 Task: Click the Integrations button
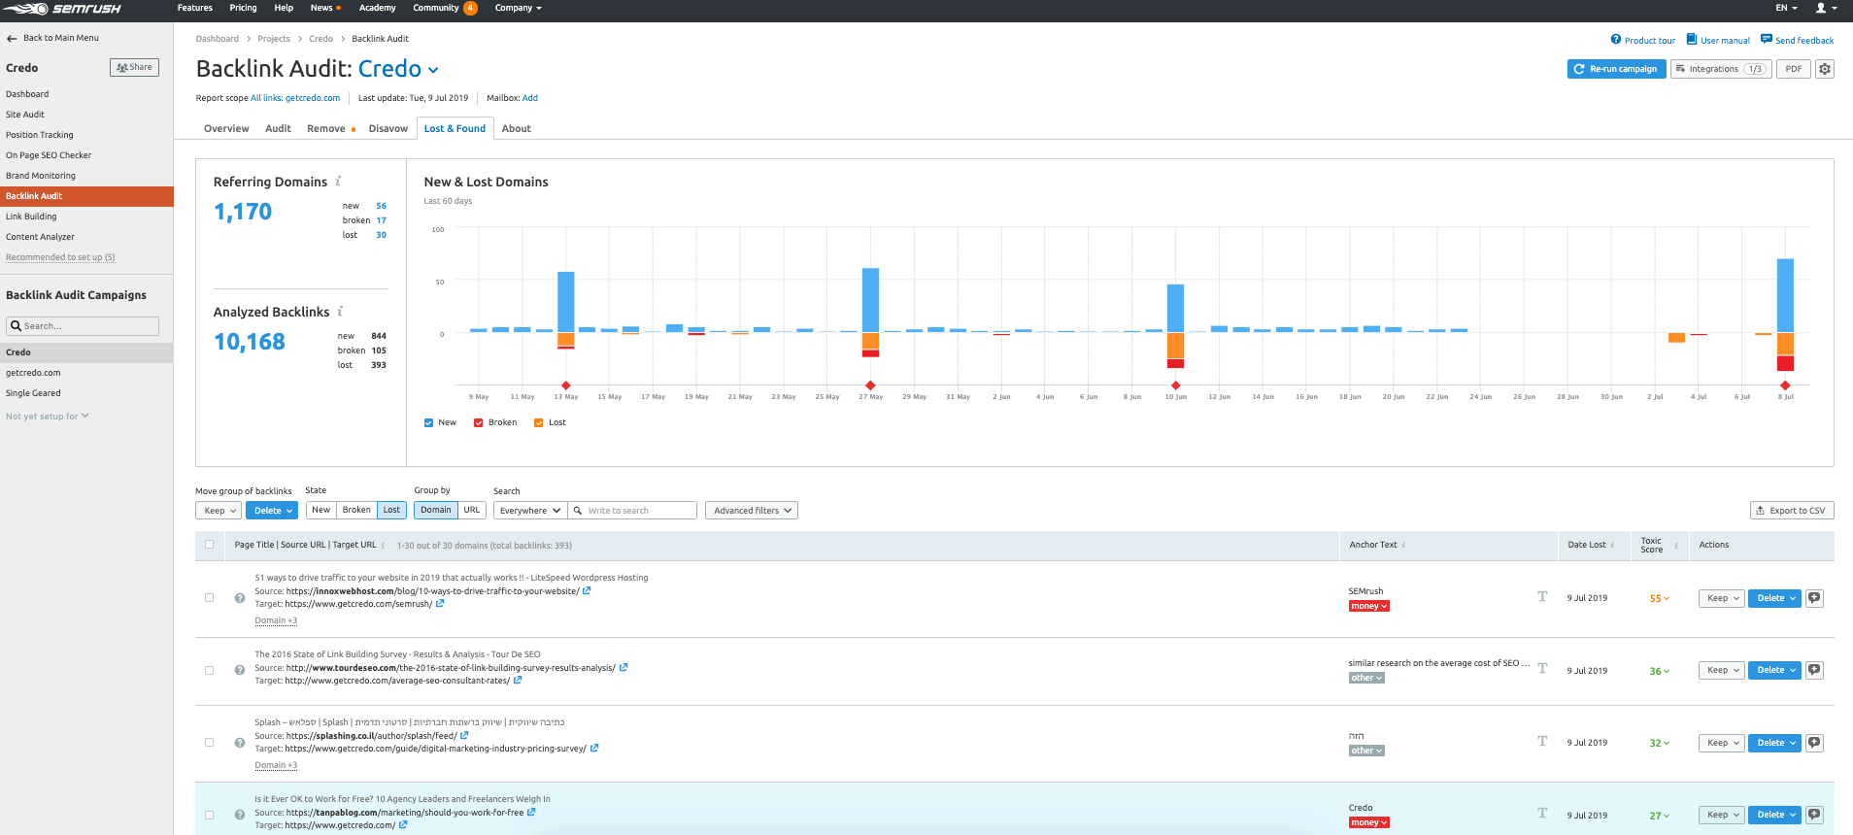1721,69
